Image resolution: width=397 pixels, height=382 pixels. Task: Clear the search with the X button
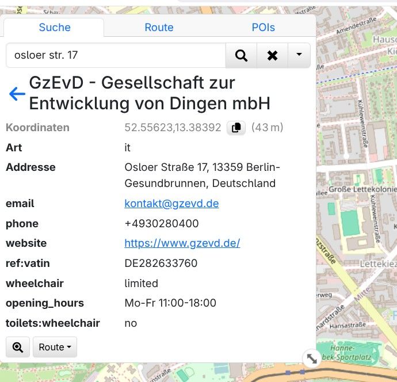coord(272,55)
